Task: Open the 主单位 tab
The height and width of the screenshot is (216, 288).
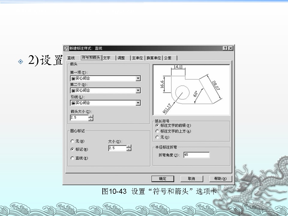Action: [137, 58]
